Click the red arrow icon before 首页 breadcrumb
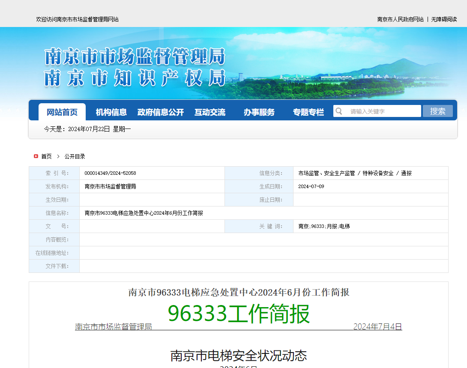 (36, 156)
